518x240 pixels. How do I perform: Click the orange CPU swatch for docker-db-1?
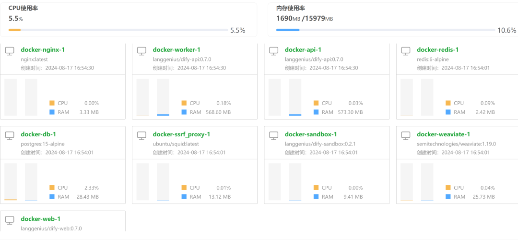coord(52,188)
